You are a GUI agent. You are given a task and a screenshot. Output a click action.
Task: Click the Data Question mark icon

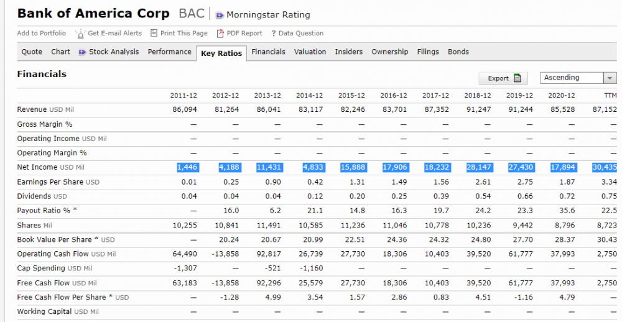[x=273, y=34]
